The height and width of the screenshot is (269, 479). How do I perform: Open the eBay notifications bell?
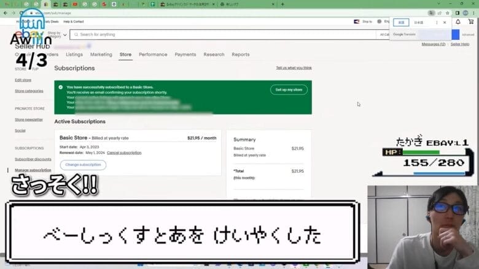click(x=458, y=22)
